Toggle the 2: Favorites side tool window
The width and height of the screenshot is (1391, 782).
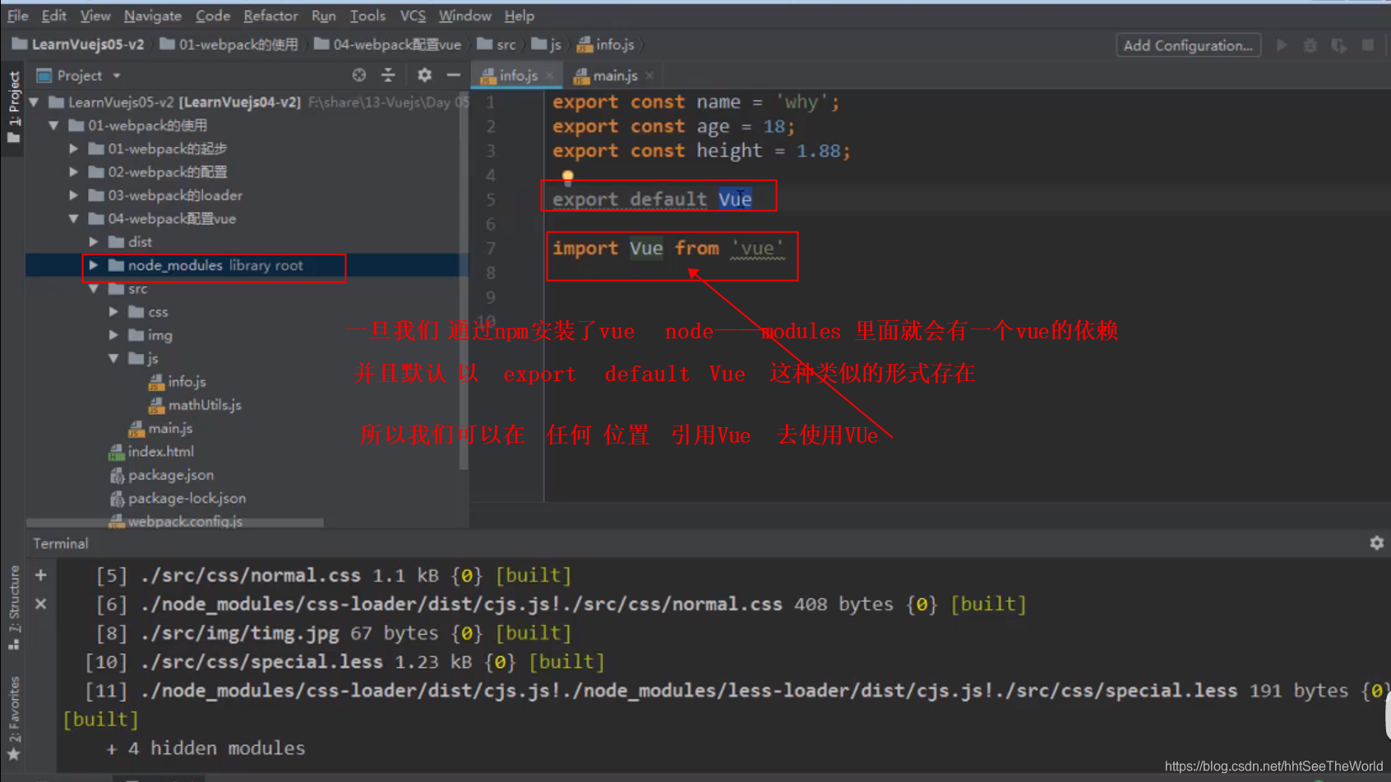tap(13, 719)
